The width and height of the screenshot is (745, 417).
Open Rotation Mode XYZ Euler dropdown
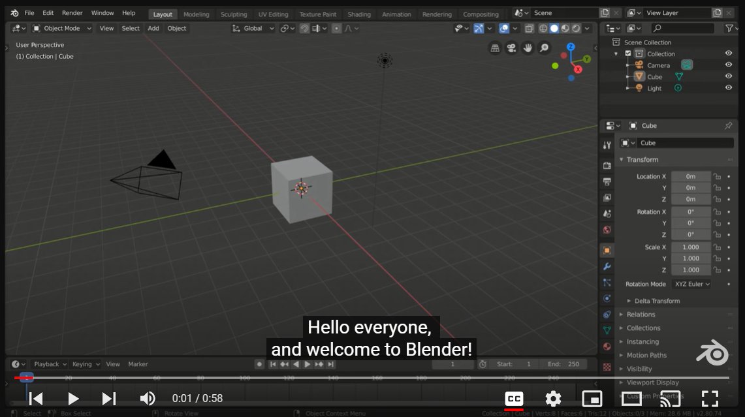[x=692, y=284]
